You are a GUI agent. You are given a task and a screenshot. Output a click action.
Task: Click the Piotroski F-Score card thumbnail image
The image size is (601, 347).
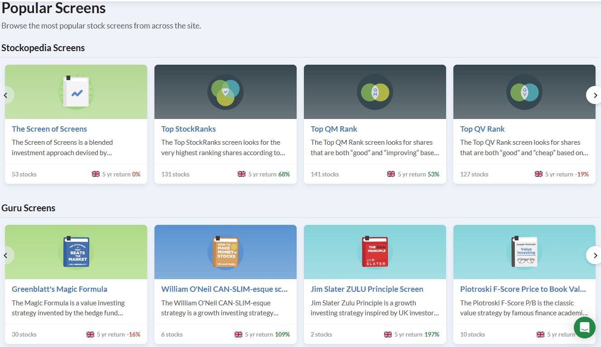[524, 252]
